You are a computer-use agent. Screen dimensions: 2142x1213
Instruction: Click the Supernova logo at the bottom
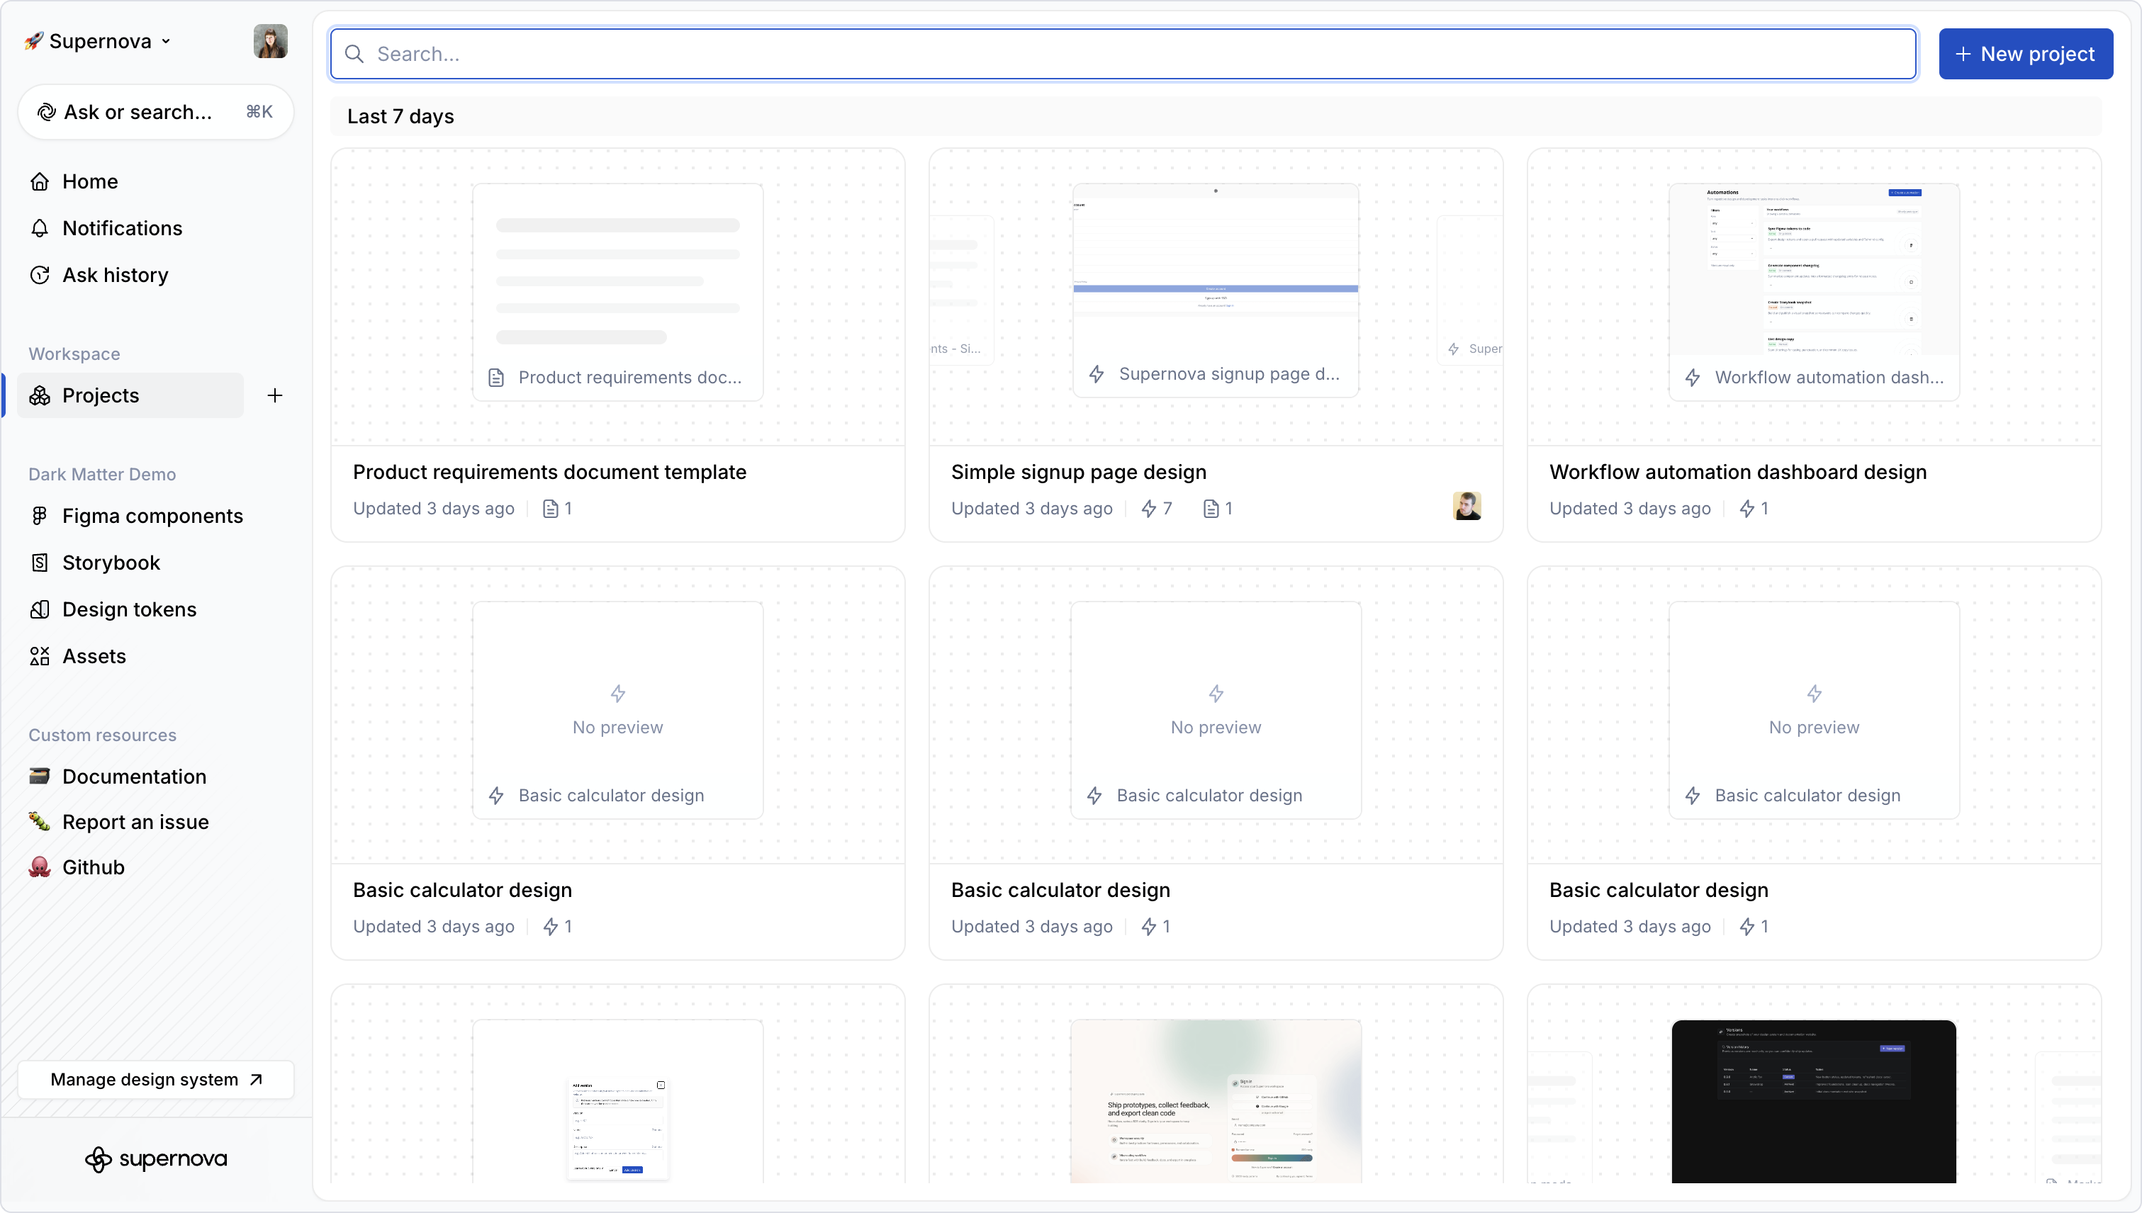tap(156, 1159)
